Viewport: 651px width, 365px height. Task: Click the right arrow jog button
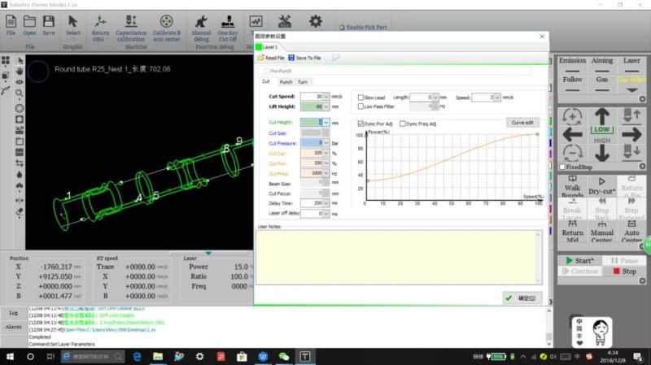[631, 134]
